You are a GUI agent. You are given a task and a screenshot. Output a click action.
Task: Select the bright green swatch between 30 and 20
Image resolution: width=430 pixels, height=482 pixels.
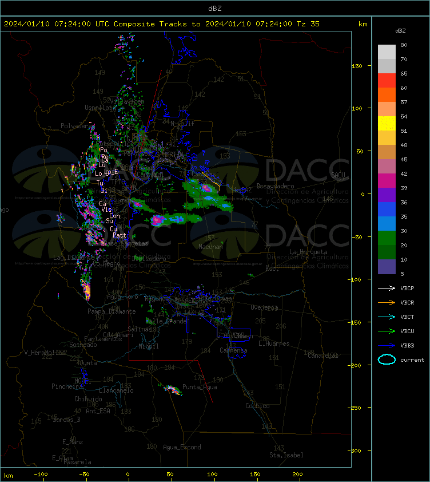387,238
